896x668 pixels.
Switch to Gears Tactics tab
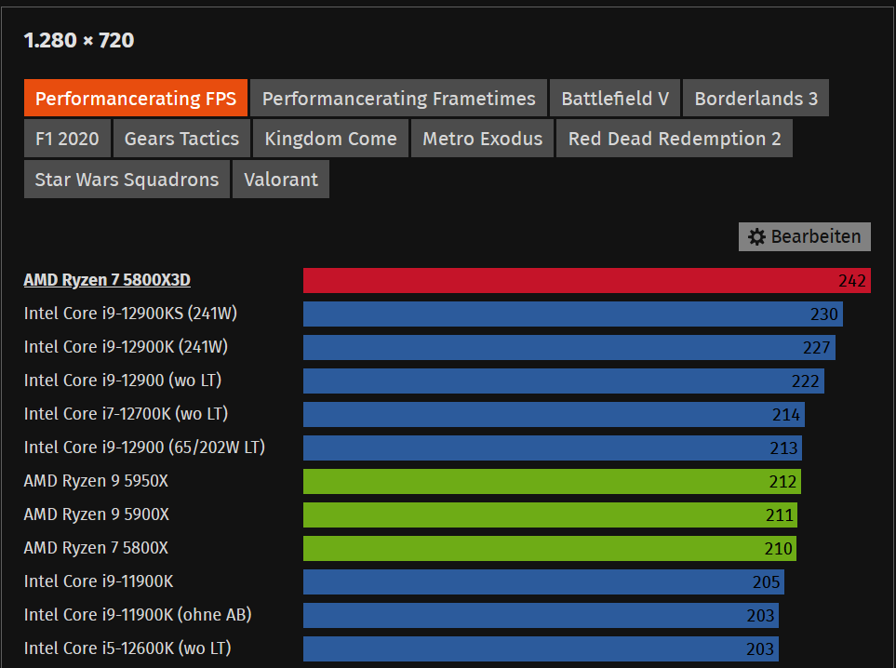click(181, 139)
